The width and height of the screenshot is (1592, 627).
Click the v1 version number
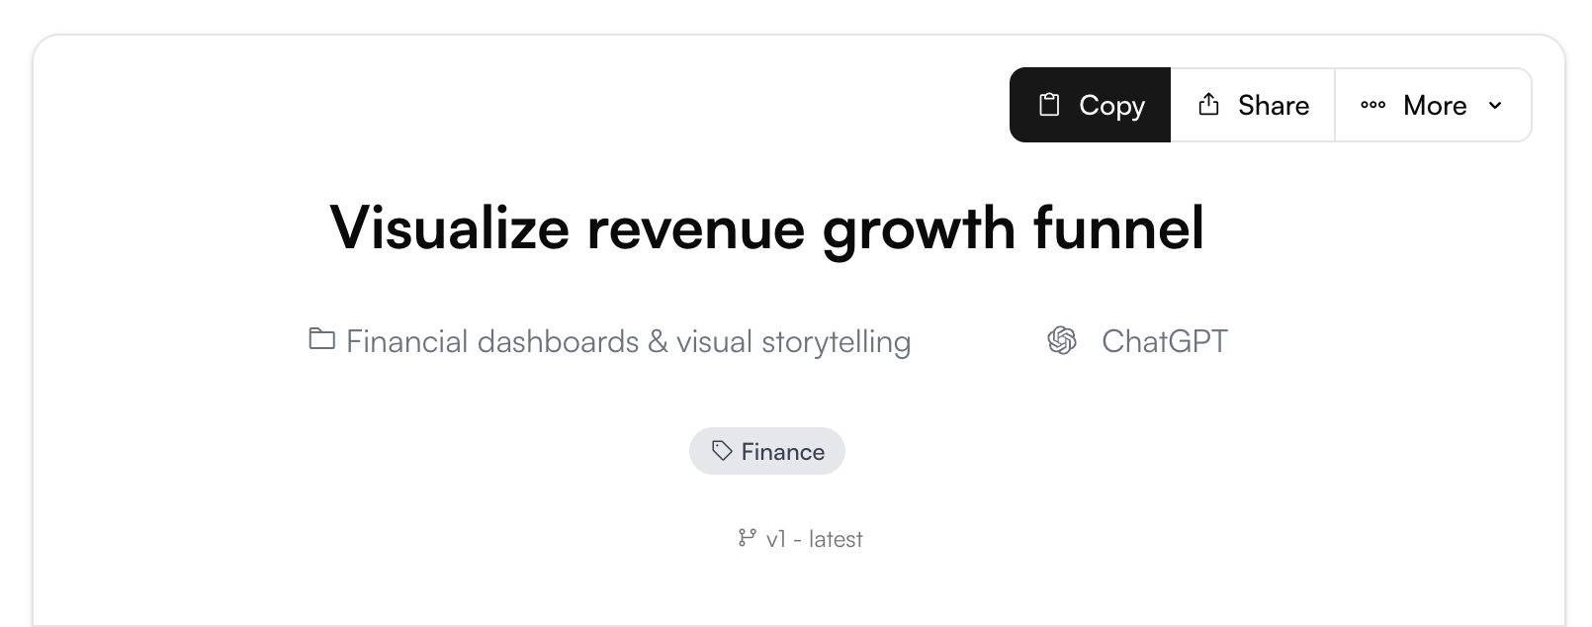[x=775, y=539]
